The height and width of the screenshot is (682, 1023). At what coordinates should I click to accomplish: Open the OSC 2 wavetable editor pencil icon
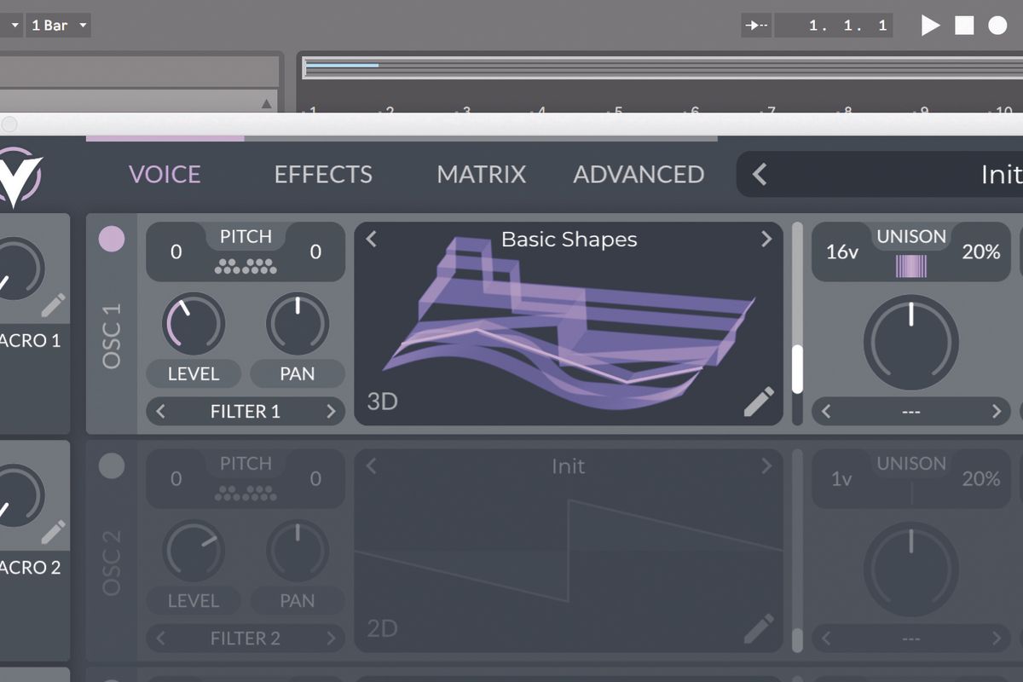tap(760, 627)
